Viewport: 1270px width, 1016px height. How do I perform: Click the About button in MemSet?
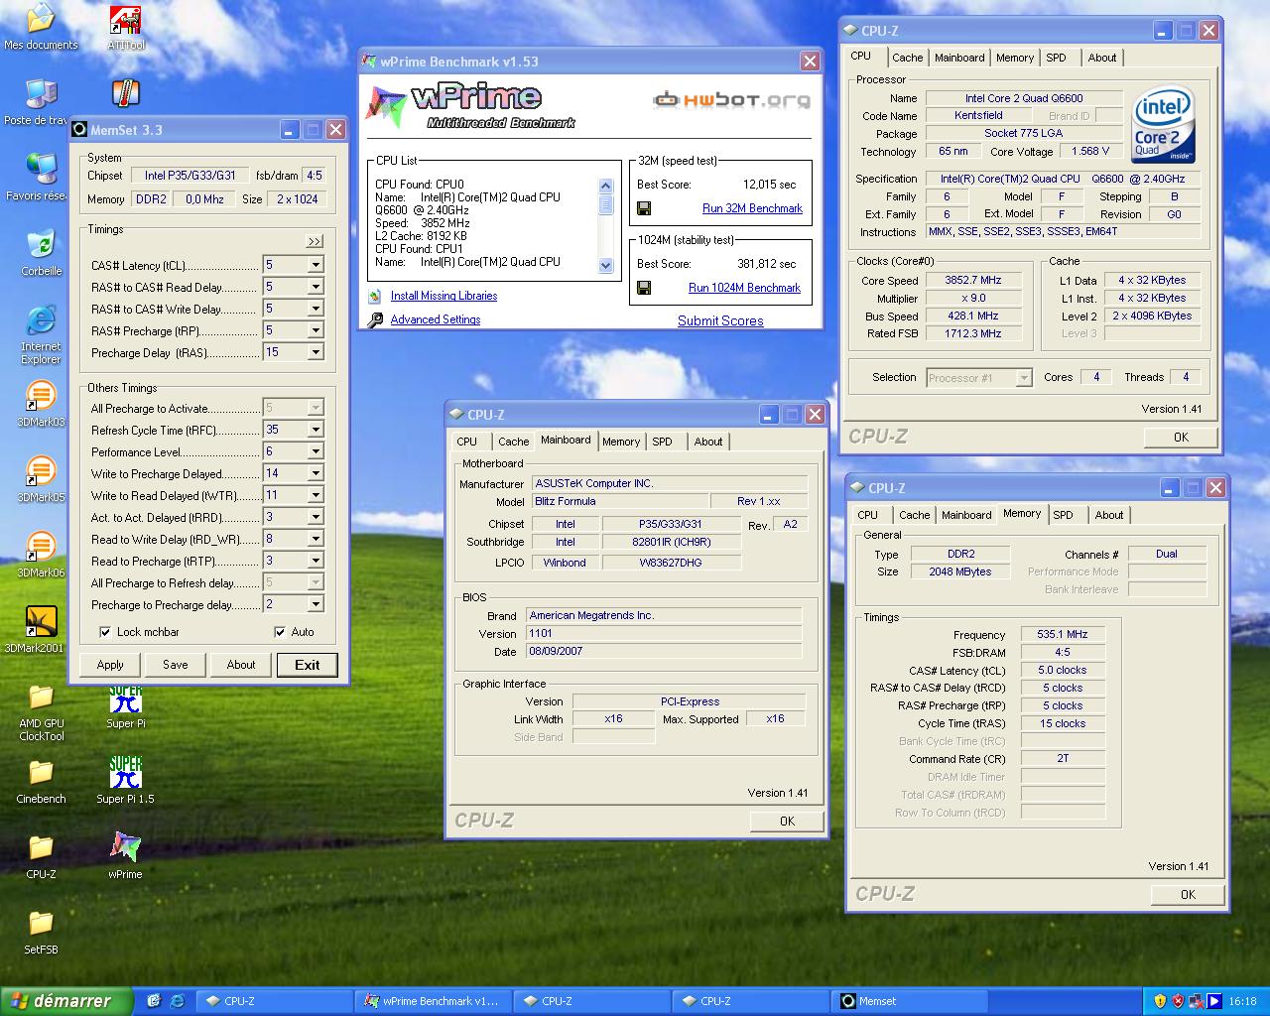tap(241, 665)
